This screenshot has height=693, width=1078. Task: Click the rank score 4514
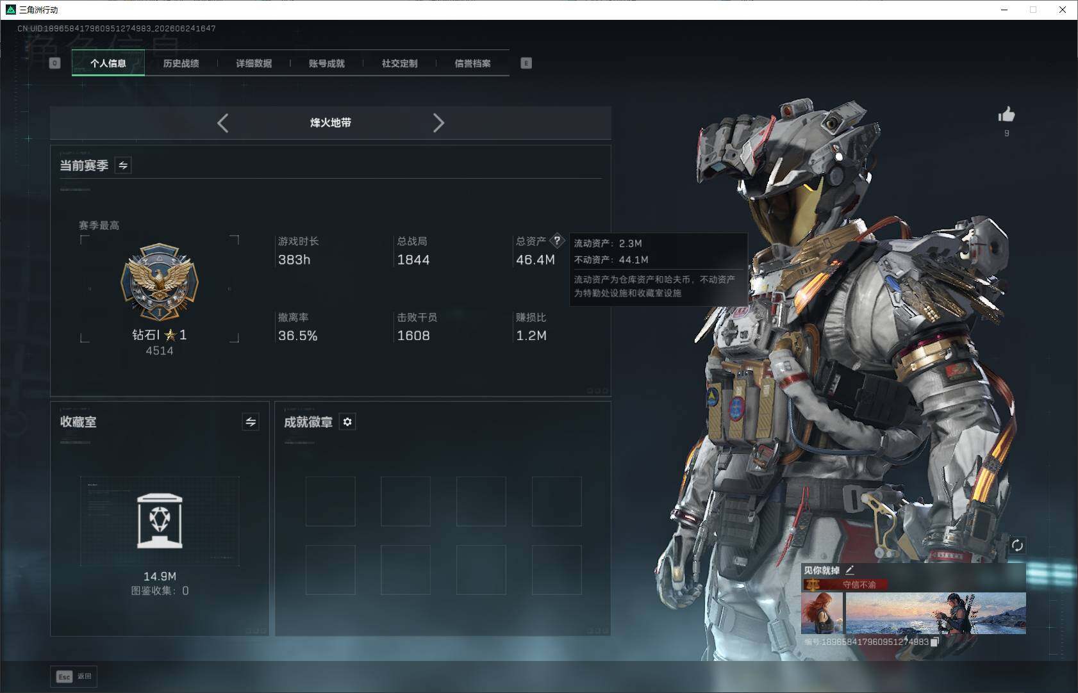160,351
